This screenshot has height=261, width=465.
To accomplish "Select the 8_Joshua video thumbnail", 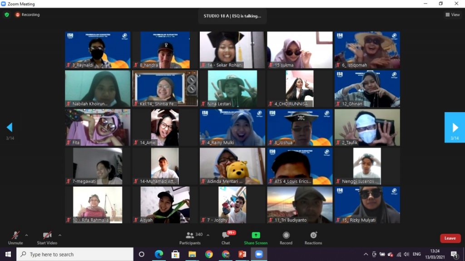I will pos(300,128).
